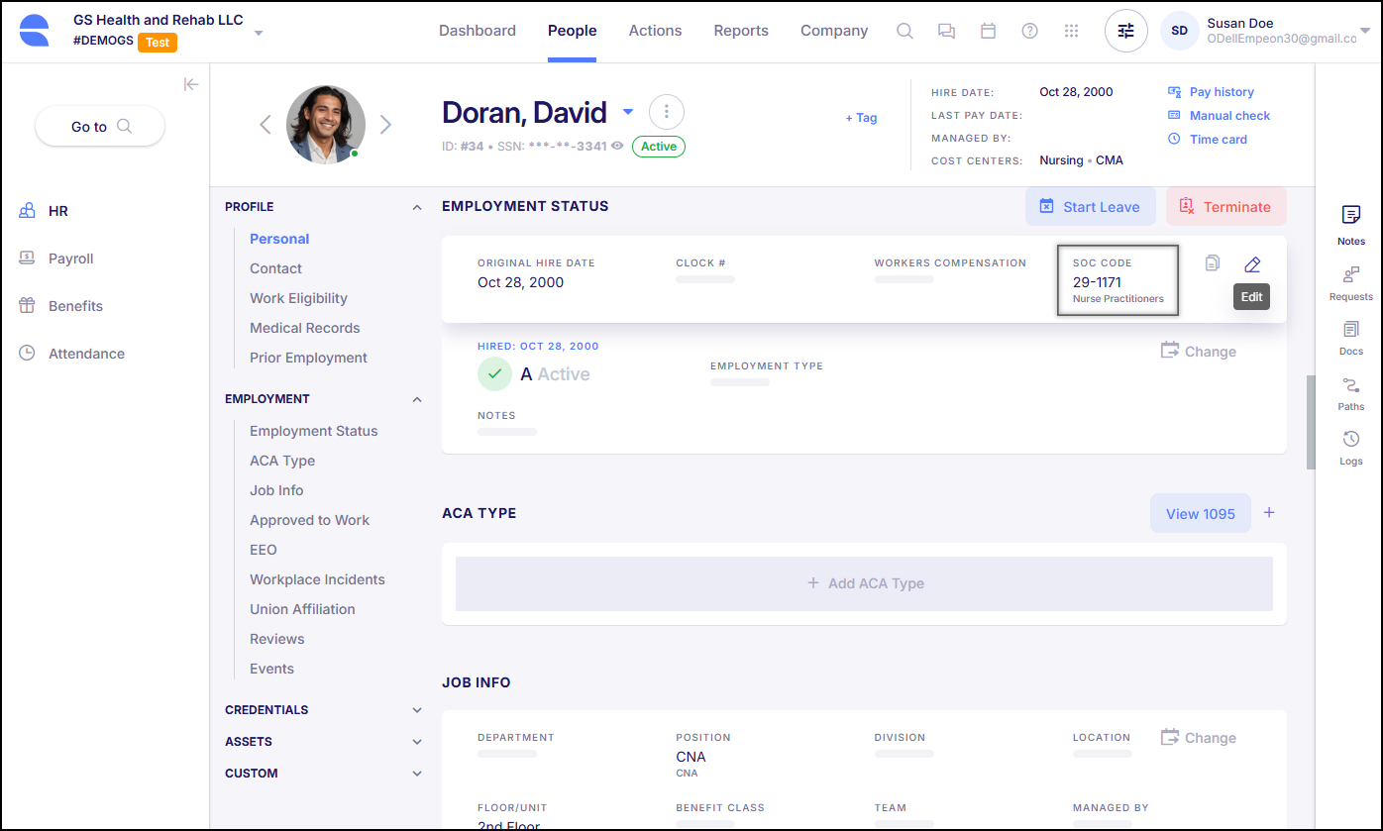Open the Pay history link
This screenshot has height=831, width=1383.
(1221, 92)
